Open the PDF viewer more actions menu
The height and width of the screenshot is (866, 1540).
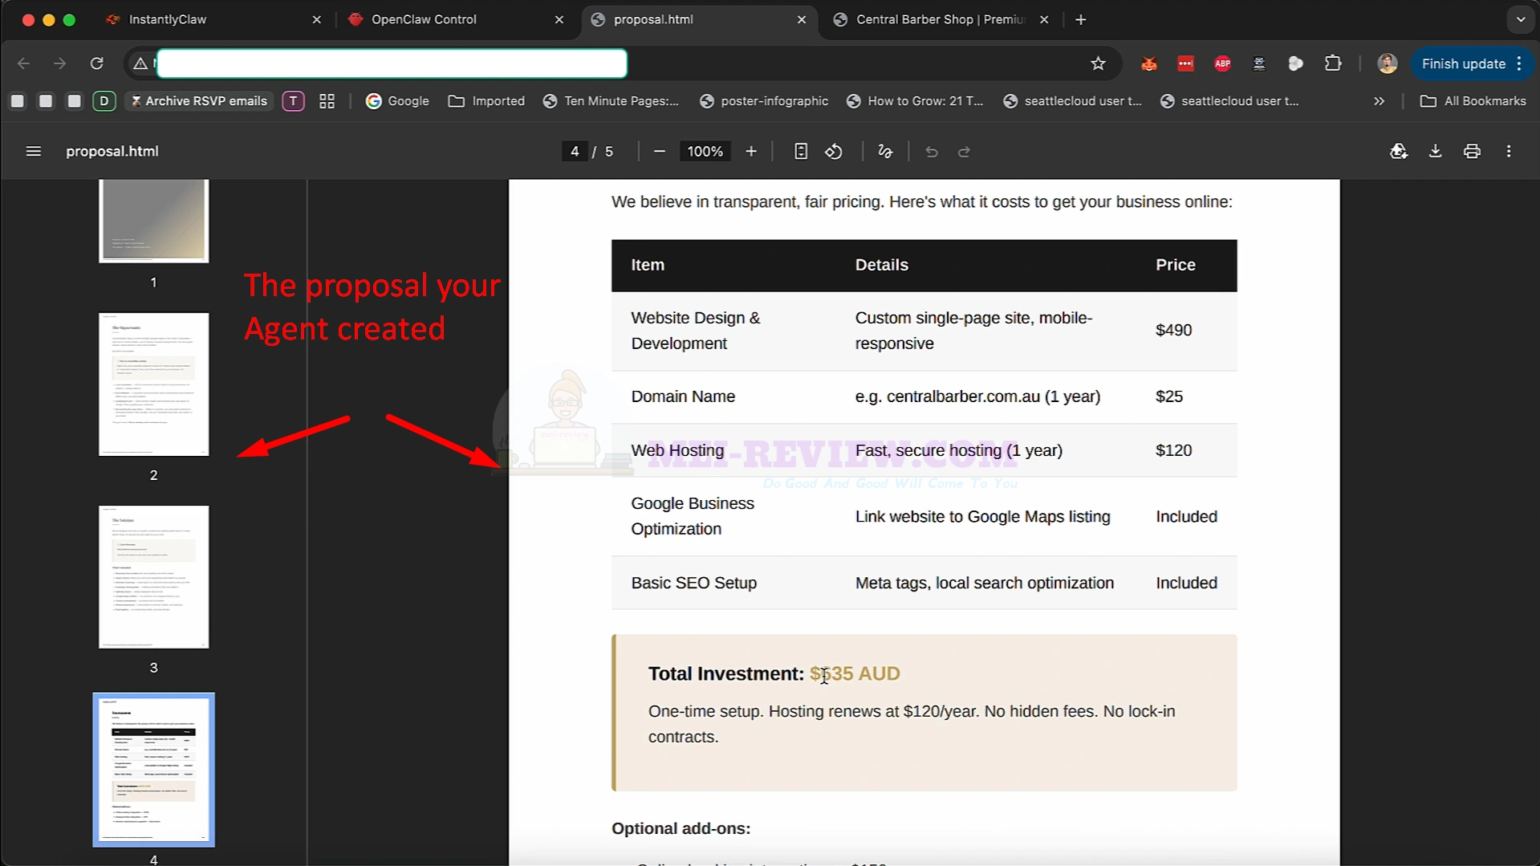[1509, 151]
